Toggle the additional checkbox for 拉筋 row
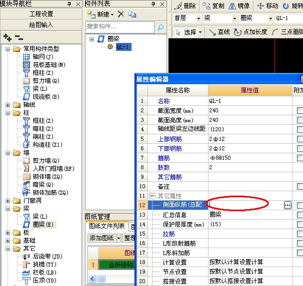This screenshot has height=286, width=303. [x=300, y=234]
